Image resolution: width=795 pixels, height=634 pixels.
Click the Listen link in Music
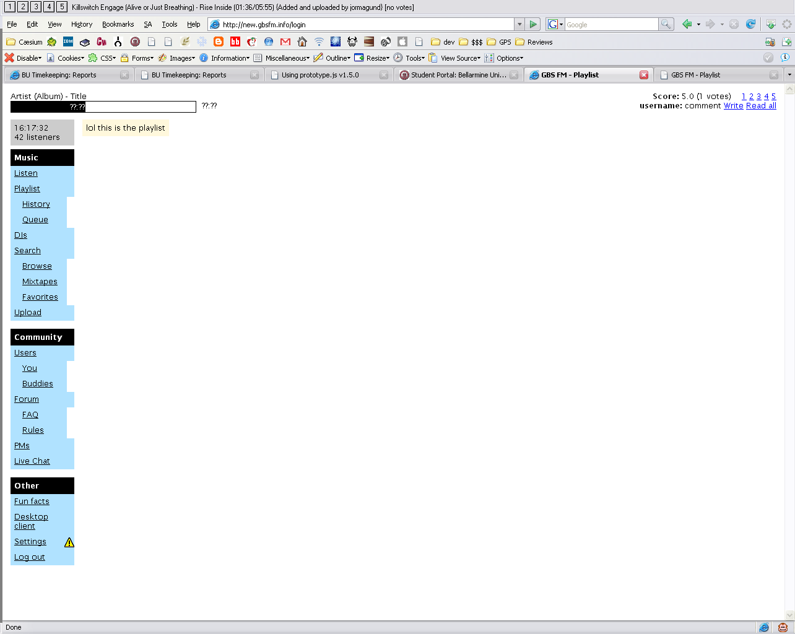point(26,173)
